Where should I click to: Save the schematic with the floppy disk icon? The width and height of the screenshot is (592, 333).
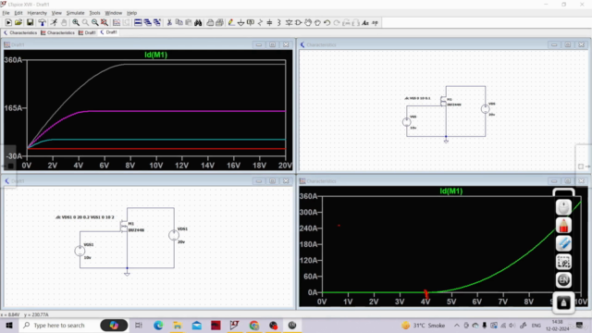[30, 22]
